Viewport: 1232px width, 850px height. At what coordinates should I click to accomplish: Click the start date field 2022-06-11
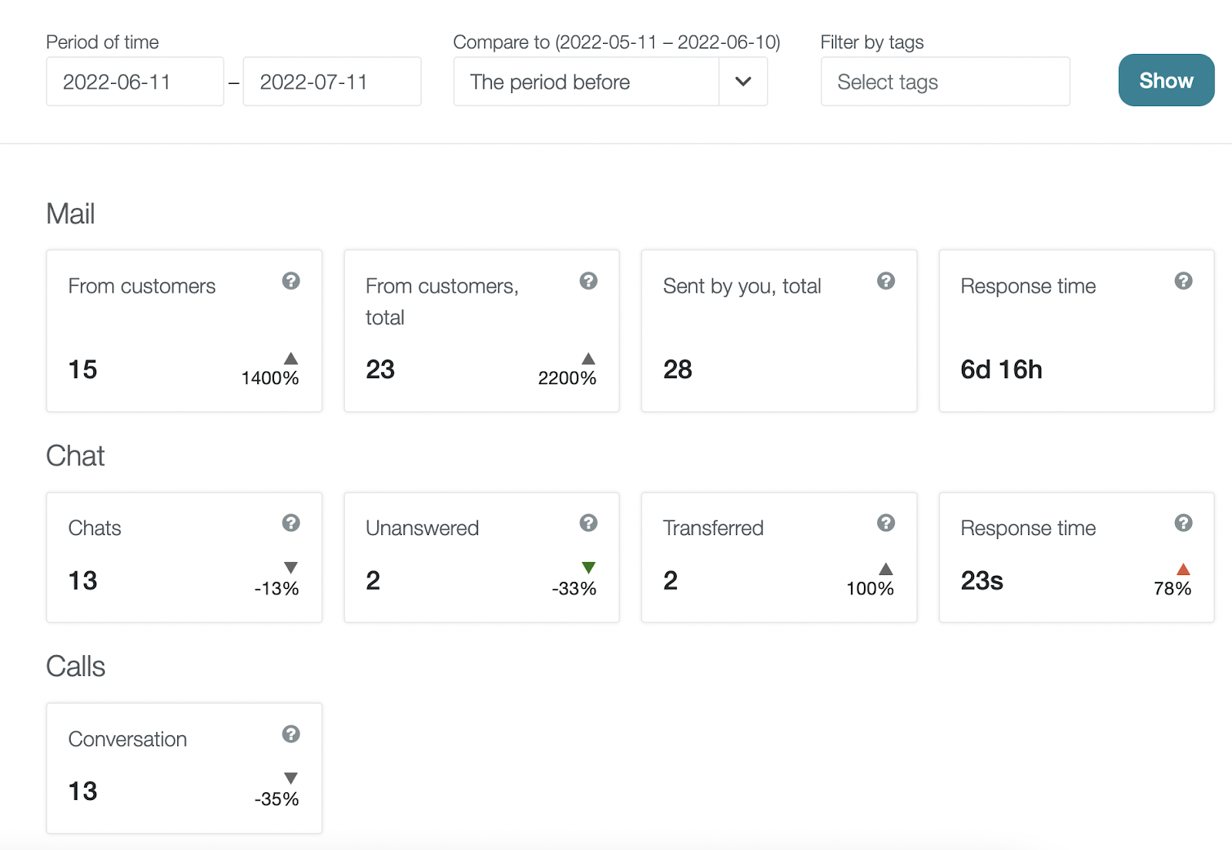[x=135, y=82]
